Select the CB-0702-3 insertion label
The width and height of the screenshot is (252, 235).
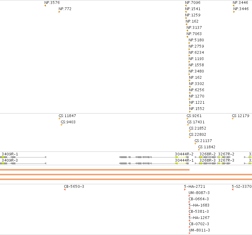(199, 224)
